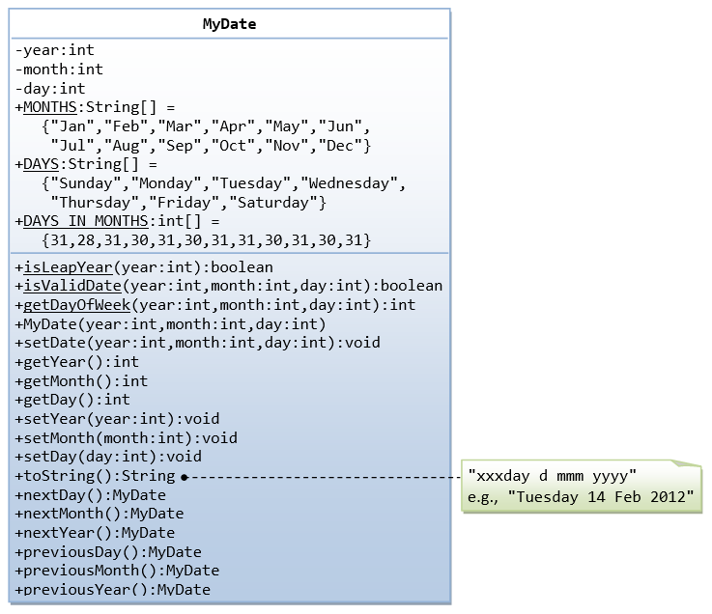Click the dot connector beside toString
This screenshot has width=712, height=614.
(184, 477)
